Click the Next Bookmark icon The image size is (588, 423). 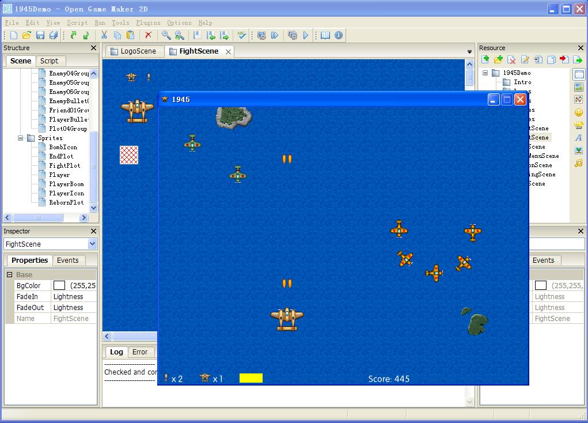pos(224,35)
